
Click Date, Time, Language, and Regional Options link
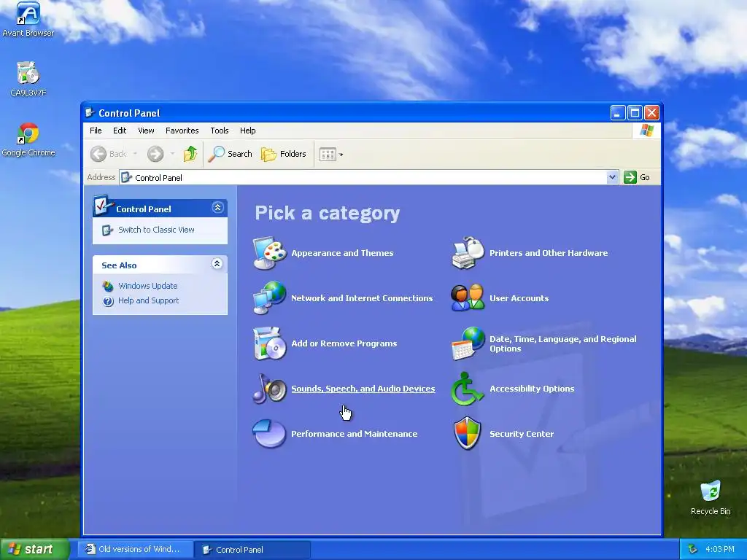563,344
